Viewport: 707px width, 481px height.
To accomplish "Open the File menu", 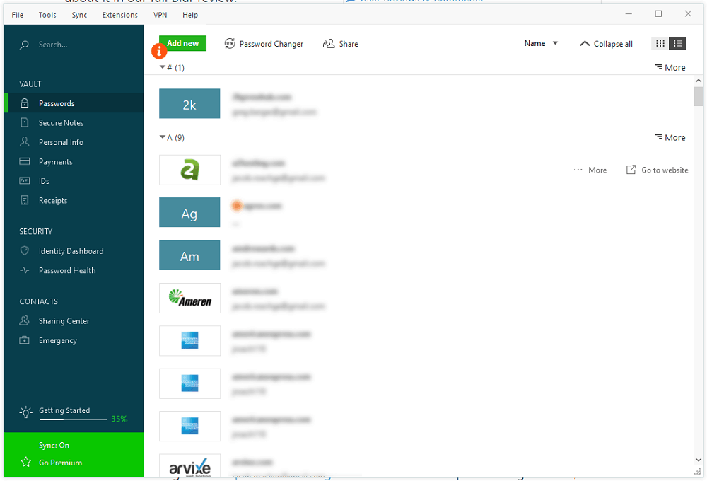I will [18, 15].
